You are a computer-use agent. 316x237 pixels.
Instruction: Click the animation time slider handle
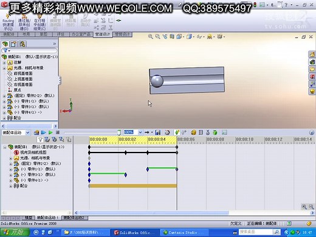tap(119, 132)
